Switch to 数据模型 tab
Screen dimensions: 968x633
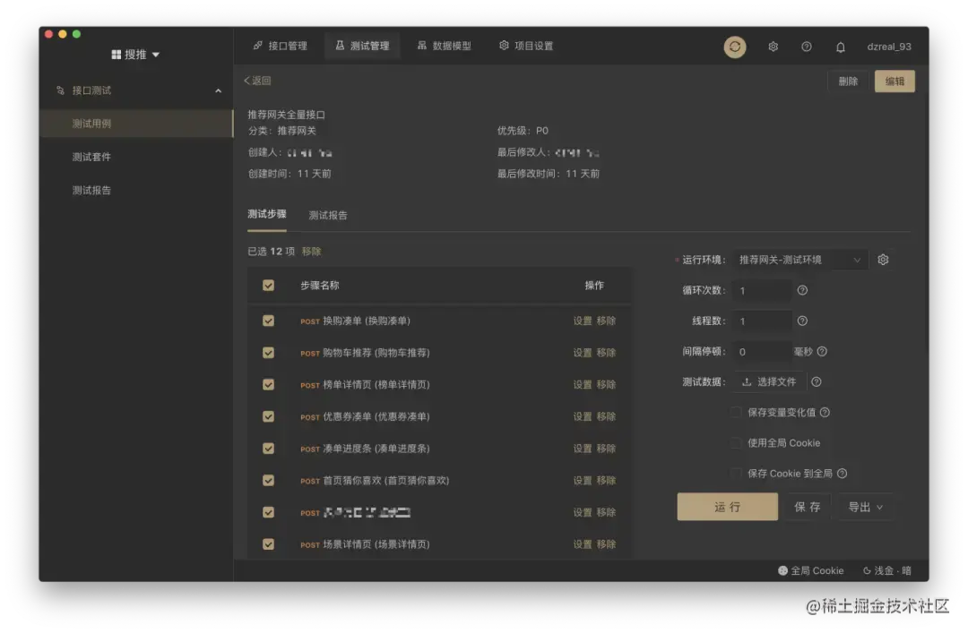pos(445,47)
